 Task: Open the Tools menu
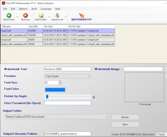[x=34, y=9]
